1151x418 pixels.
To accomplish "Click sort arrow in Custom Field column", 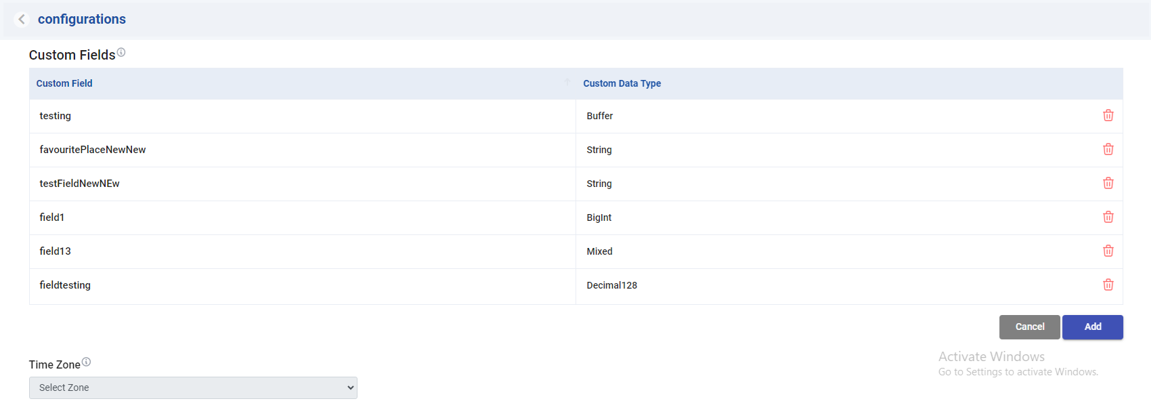I will (x=567, y=83).
